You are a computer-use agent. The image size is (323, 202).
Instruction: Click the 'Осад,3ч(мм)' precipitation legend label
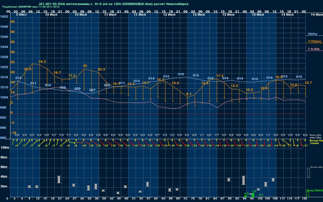(315, 190)
